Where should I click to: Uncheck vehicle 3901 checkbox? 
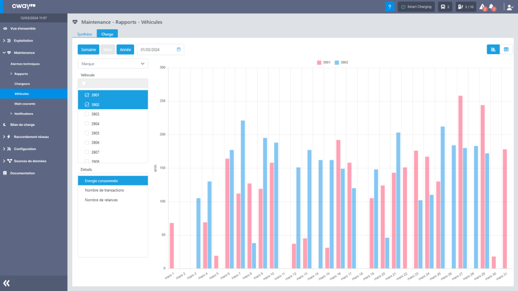click(x=87, y=95)
